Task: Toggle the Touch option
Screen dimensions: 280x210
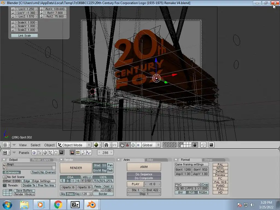Action: 35,173
